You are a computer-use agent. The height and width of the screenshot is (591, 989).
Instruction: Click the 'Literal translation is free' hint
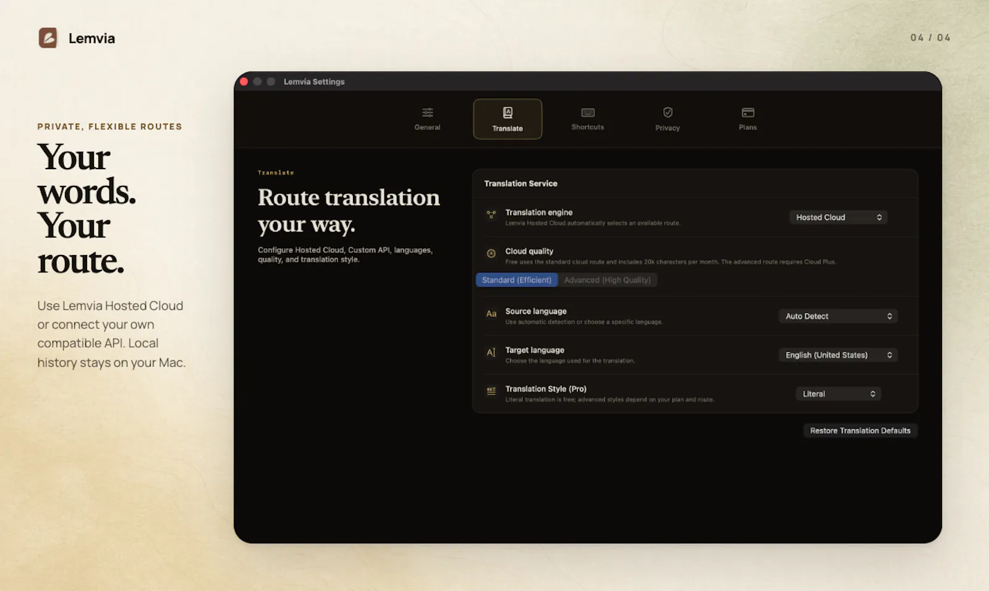[x=609, y=400]
